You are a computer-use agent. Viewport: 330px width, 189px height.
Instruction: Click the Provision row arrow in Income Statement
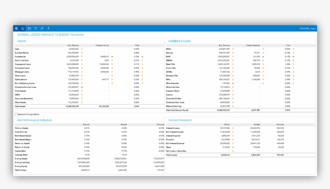click(x=233, y=140)
